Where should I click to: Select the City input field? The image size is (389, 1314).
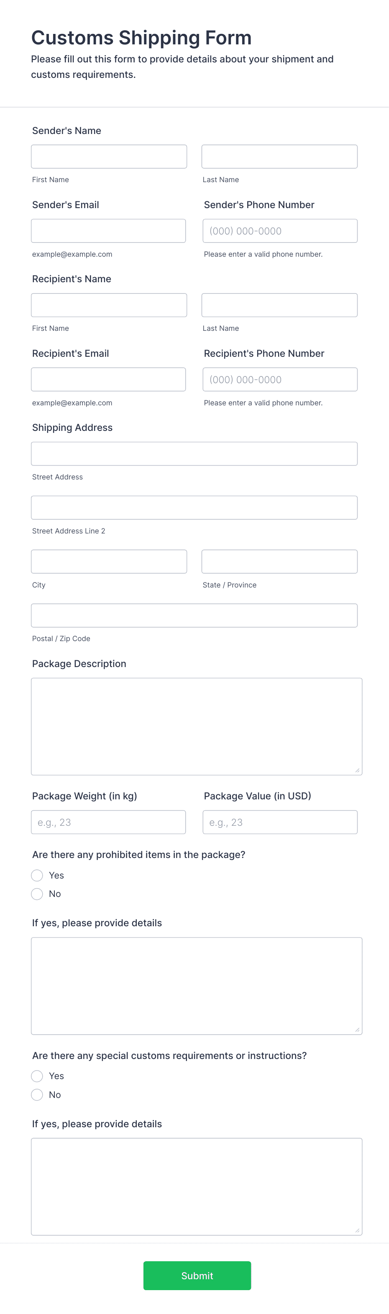coord(109,561)
